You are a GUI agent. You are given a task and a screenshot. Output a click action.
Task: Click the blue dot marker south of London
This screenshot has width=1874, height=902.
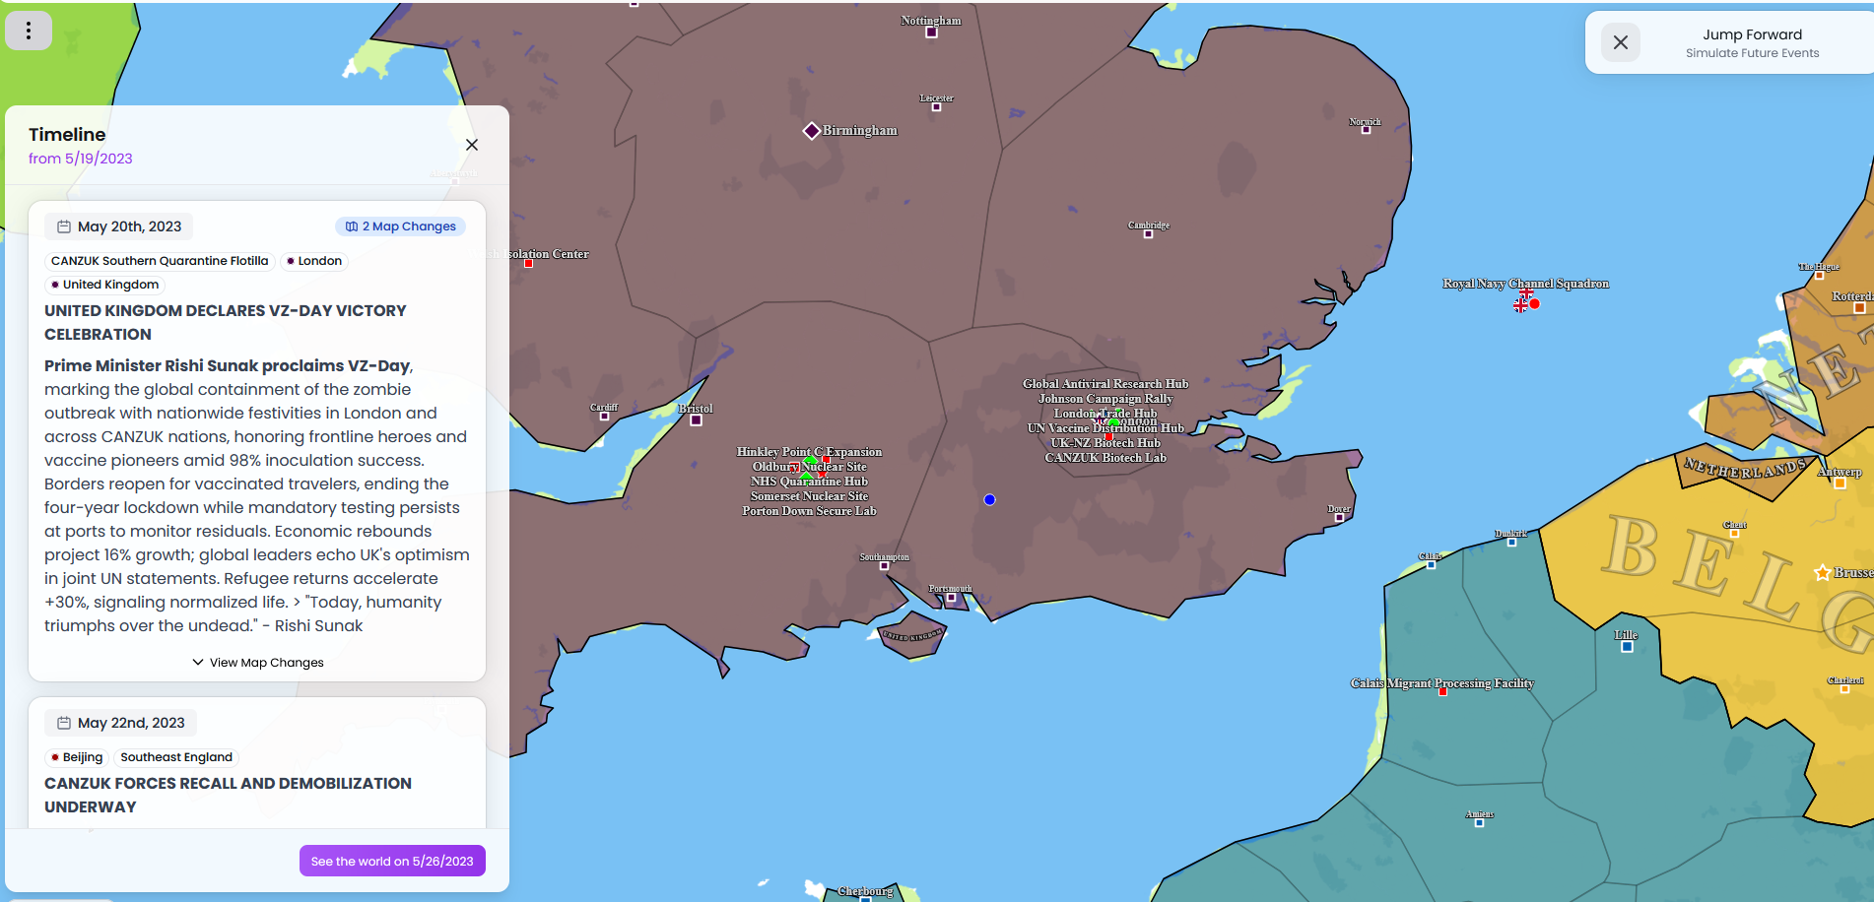(x=989, y=500)
